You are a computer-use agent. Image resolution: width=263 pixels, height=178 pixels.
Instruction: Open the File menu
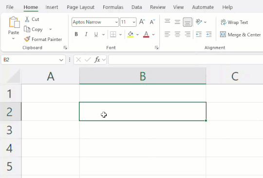pyautogui.click(x=10, y=7)
